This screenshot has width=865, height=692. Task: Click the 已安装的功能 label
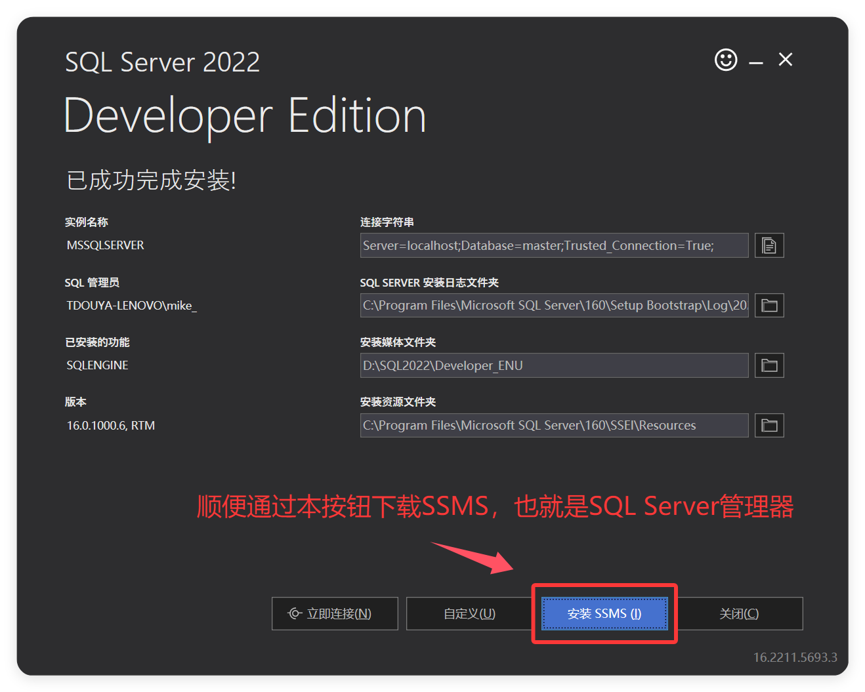pos(97,342)
